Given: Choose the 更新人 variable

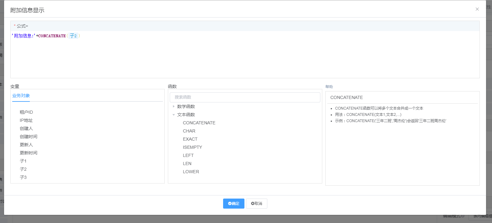Looking at the screenshot, I should (26, 145).
